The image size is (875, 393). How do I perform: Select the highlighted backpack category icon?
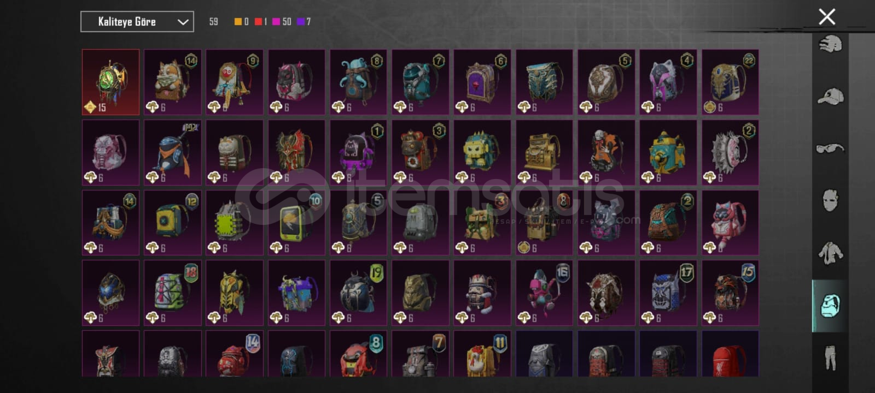tap(830, 306)
